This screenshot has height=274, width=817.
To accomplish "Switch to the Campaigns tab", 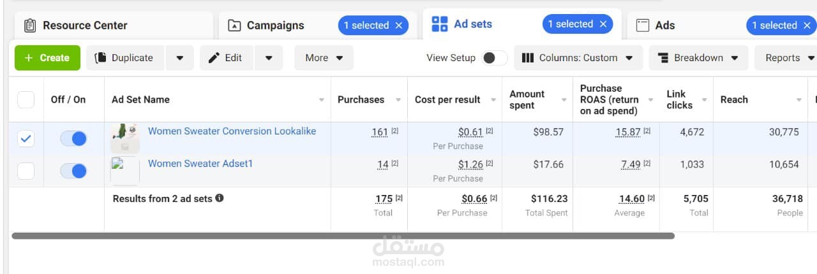I will point(275,25).
